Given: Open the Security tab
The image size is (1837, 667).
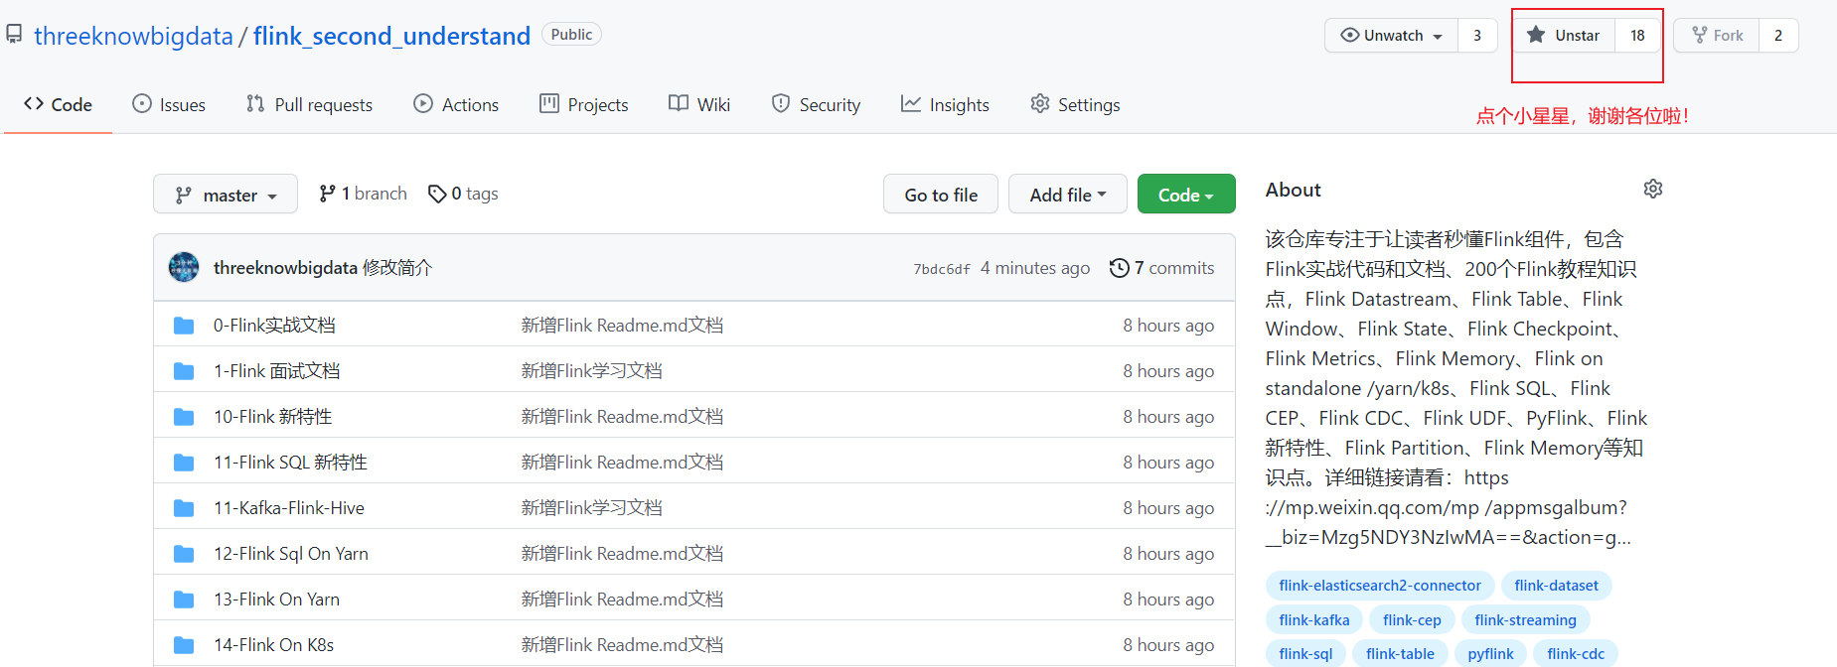Looking at the screenshot, I should tap(816, 104).
